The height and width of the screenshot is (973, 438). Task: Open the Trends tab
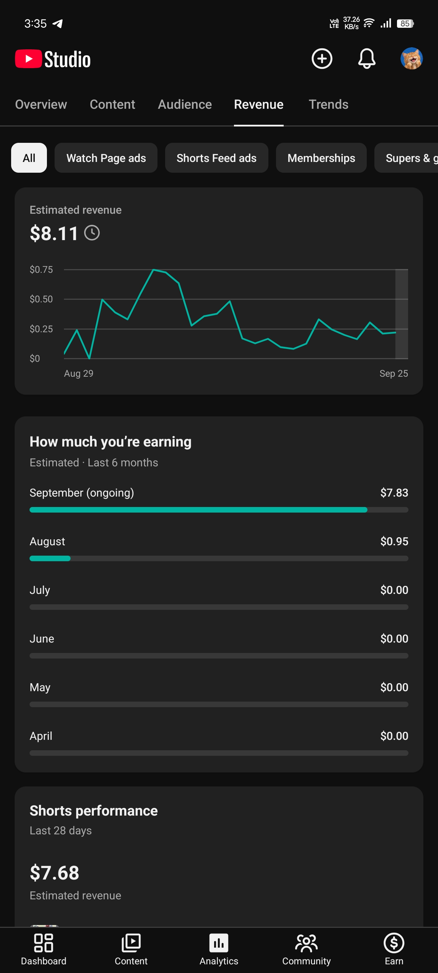point(328,104)
